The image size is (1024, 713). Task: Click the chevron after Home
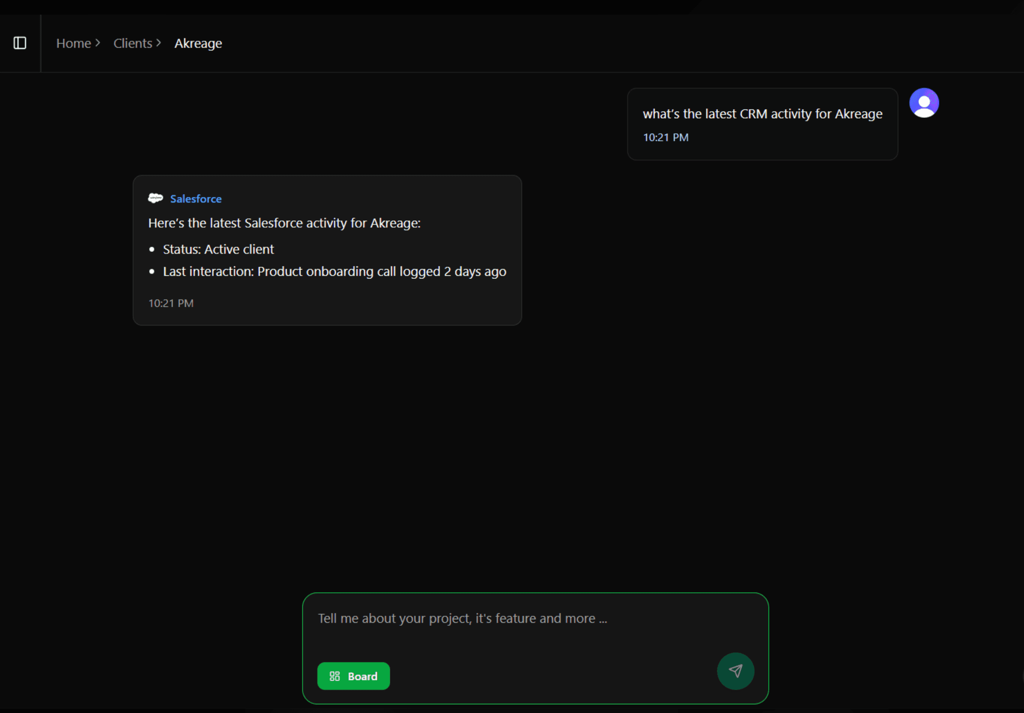(x=98, y=43)
